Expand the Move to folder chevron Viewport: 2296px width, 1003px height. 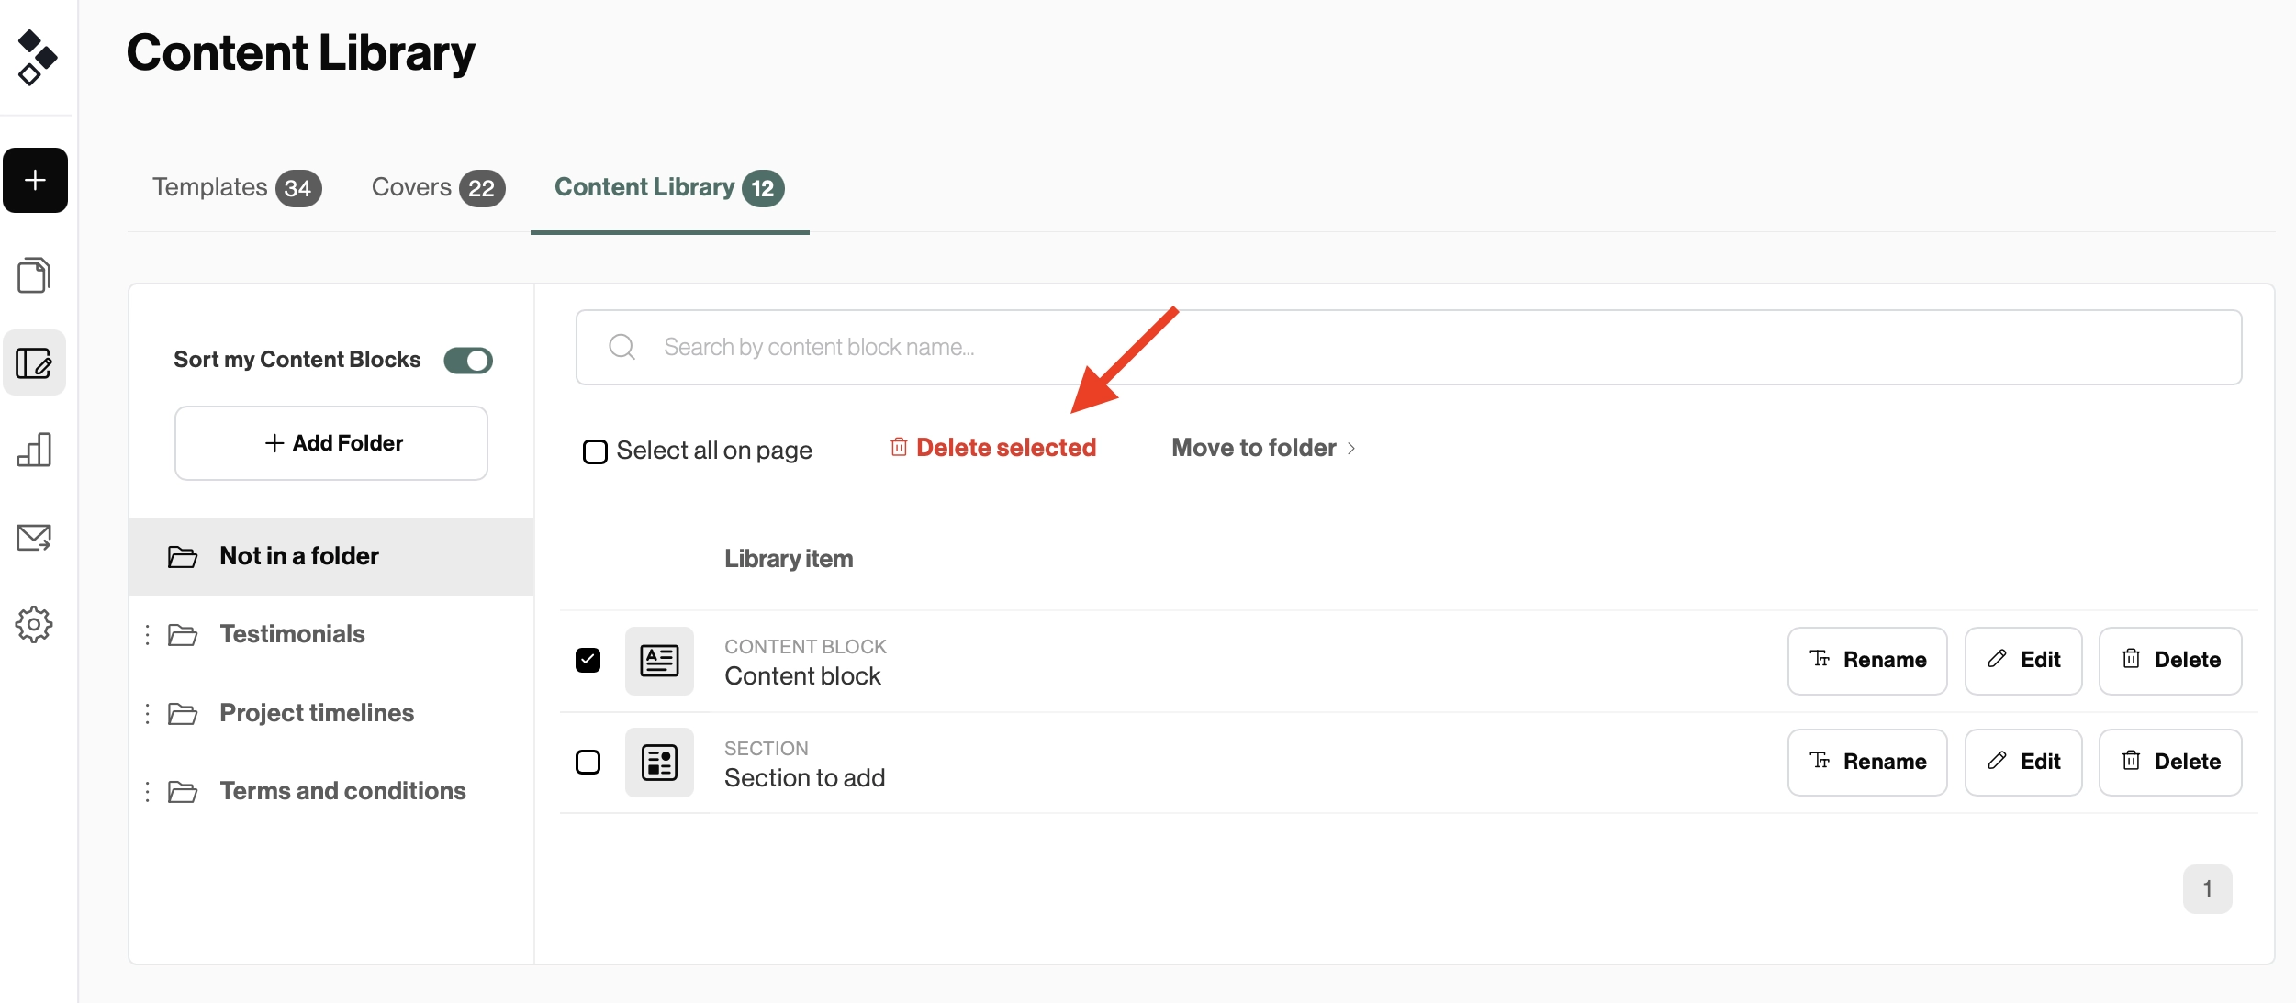1352,449
